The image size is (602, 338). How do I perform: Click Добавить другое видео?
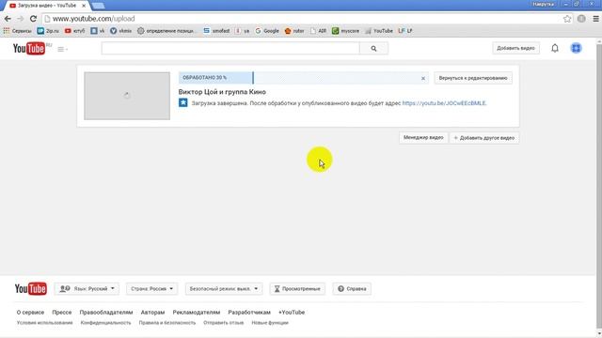click(483, 138)
